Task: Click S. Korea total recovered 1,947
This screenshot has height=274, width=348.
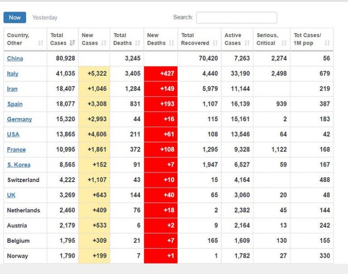Action: point(210,165)
